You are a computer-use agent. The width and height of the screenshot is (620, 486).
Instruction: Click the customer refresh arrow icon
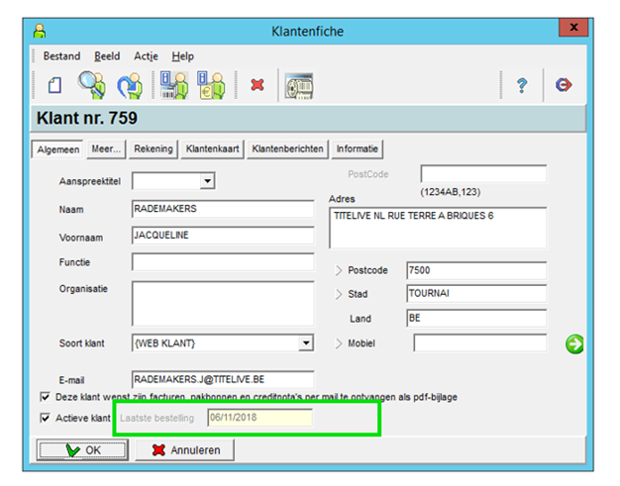coord(130,85)
